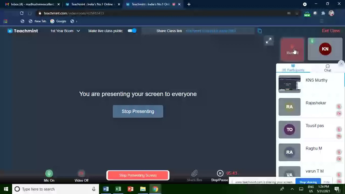Click the Stop Presenting button
Viewport: 345px width, 194px height.
pyautogui.click(x=138, y=111)
